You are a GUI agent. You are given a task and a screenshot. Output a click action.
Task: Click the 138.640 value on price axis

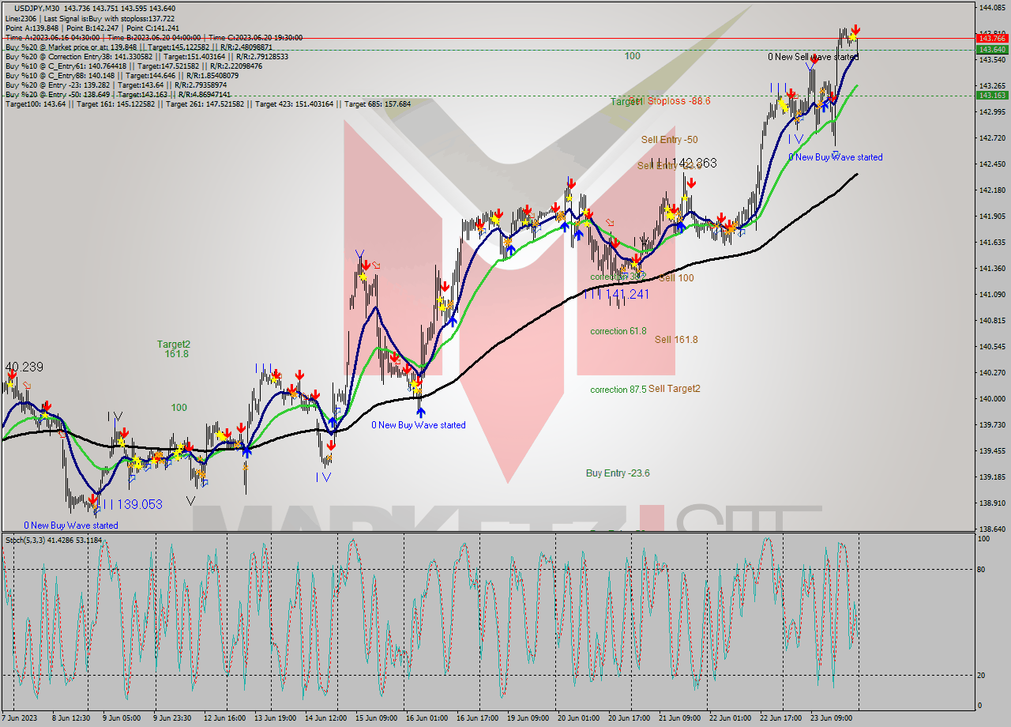tap(991, 529)
